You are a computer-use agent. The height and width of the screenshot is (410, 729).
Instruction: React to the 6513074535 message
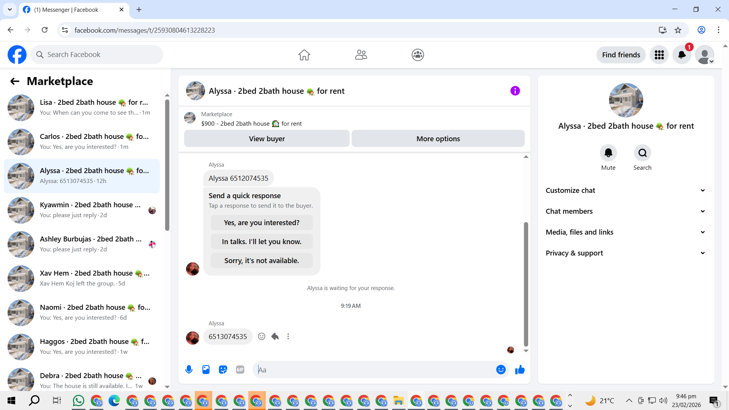click(262, 336)
